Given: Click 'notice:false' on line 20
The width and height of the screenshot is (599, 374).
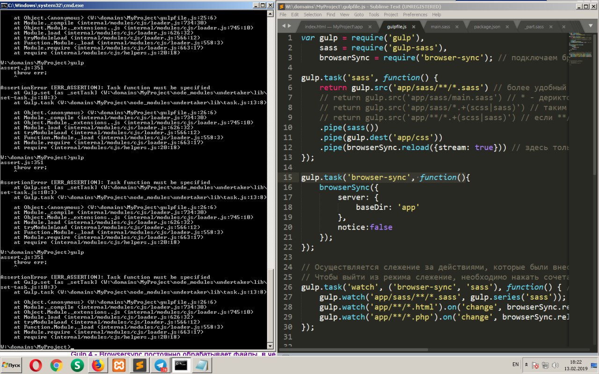Looking at the screenshot, I should (x=365, y=227).
